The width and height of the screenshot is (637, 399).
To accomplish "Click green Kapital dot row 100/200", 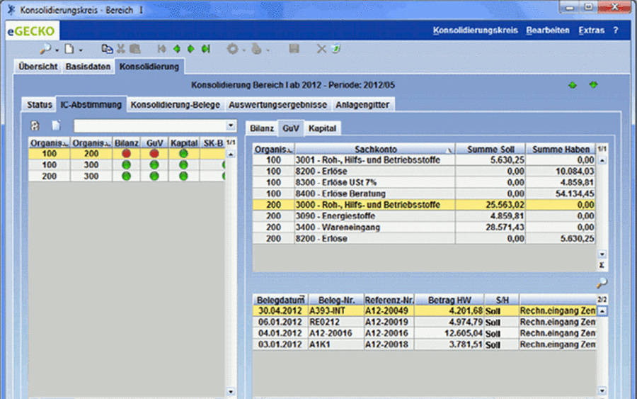I will [183, 153].
